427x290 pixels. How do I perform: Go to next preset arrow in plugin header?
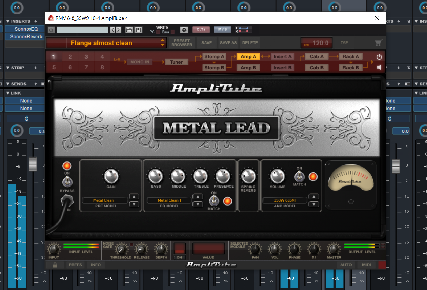tap(119, 30)
